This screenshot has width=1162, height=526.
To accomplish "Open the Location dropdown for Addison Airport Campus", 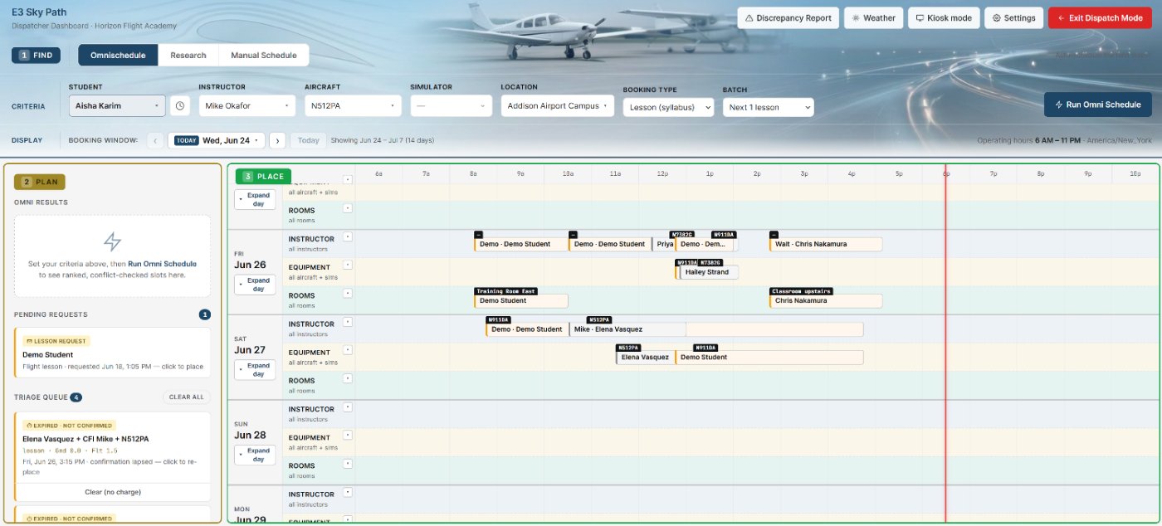I will click(558, 106).
